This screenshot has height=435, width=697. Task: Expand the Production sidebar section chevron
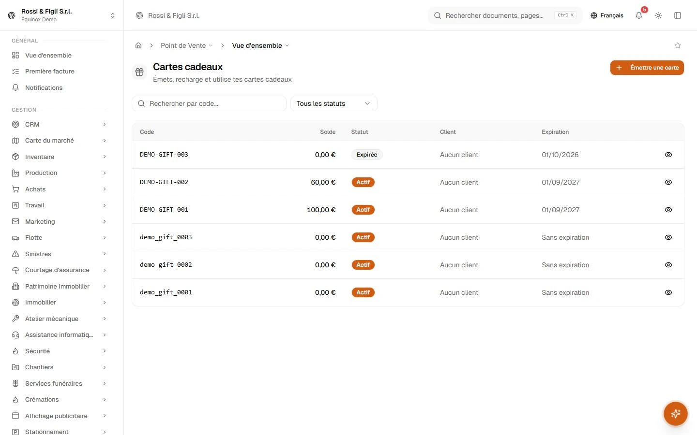105,173
